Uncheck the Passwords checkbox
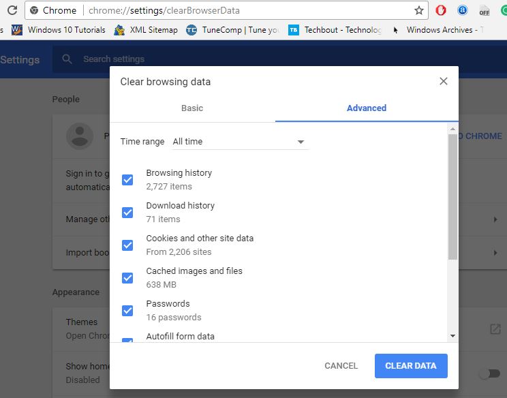Image resolution: width=507 pixels, height=398 pixels. 127,311
